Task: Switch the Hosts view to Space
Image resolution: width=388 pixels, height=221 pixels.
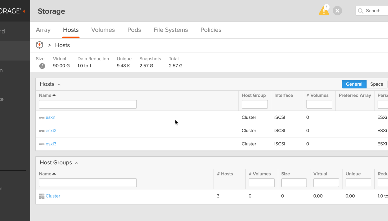Action: tap(377, 84)
